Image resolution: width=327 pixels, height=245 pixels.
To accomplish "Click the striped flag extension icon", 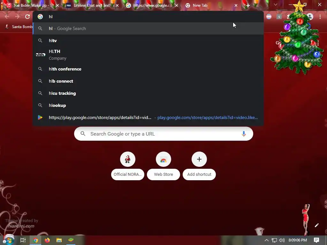I will [x=269, y=17].
